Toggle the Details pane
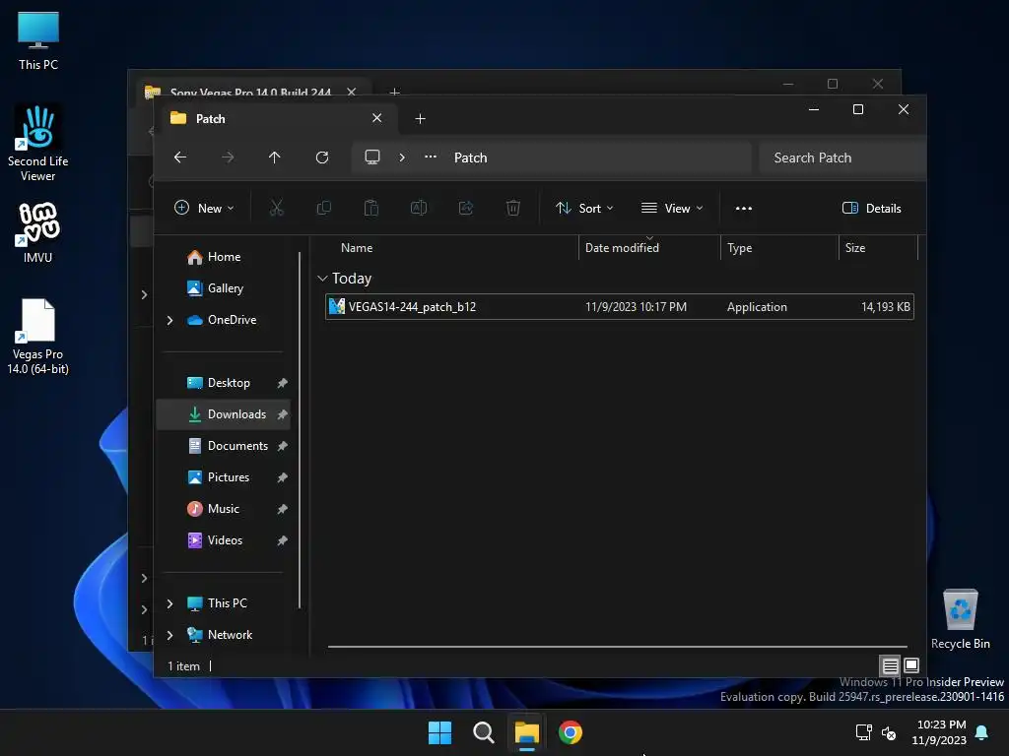 click(x=871, y=209)
